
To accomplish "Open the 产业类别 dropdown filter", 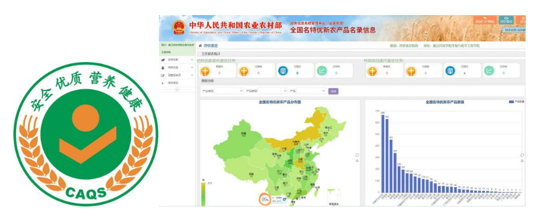I will (x=229, y=91).
